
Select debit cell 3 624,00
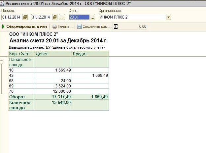point(53,86)
